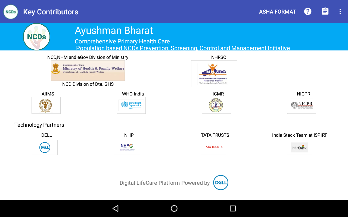Screen dimensions: 348x217
Task: Tap Population based NCDs Prevention text
Action: coord(183,48)
